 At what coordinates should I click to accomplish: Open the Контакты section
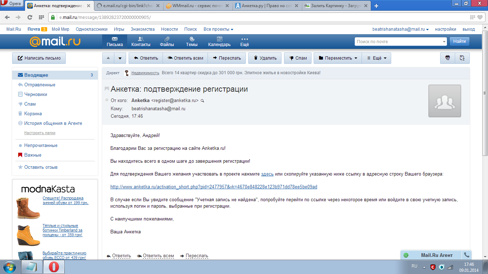[141, 42]
